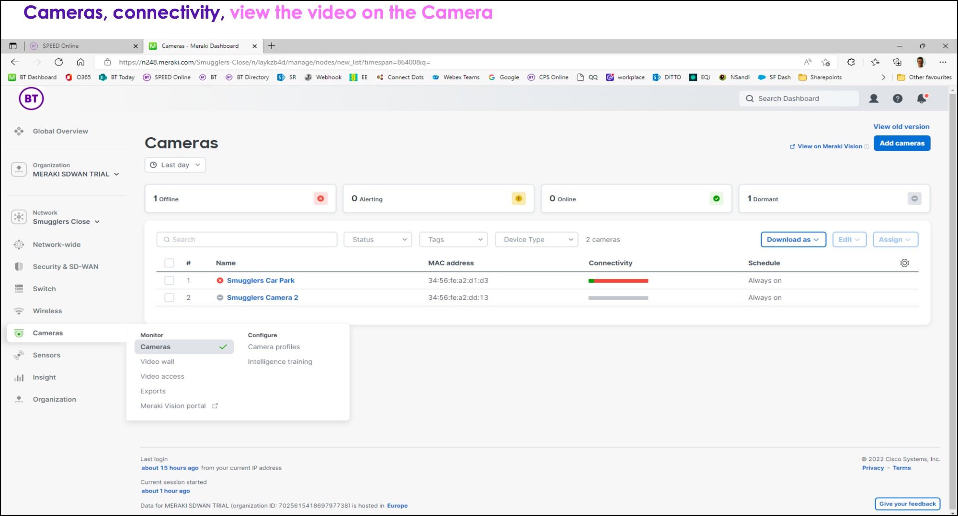Click the yellow alerting status card icon
Viewport: 958px width, 516px height.
[518, 198]
